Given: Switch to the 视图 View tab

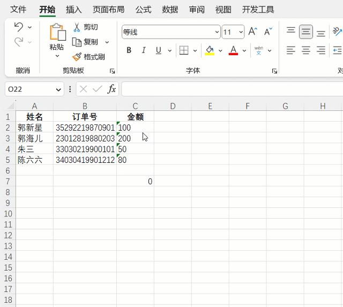Looking at the screenshot, I should pyautogui.click(x=223, y=10).
